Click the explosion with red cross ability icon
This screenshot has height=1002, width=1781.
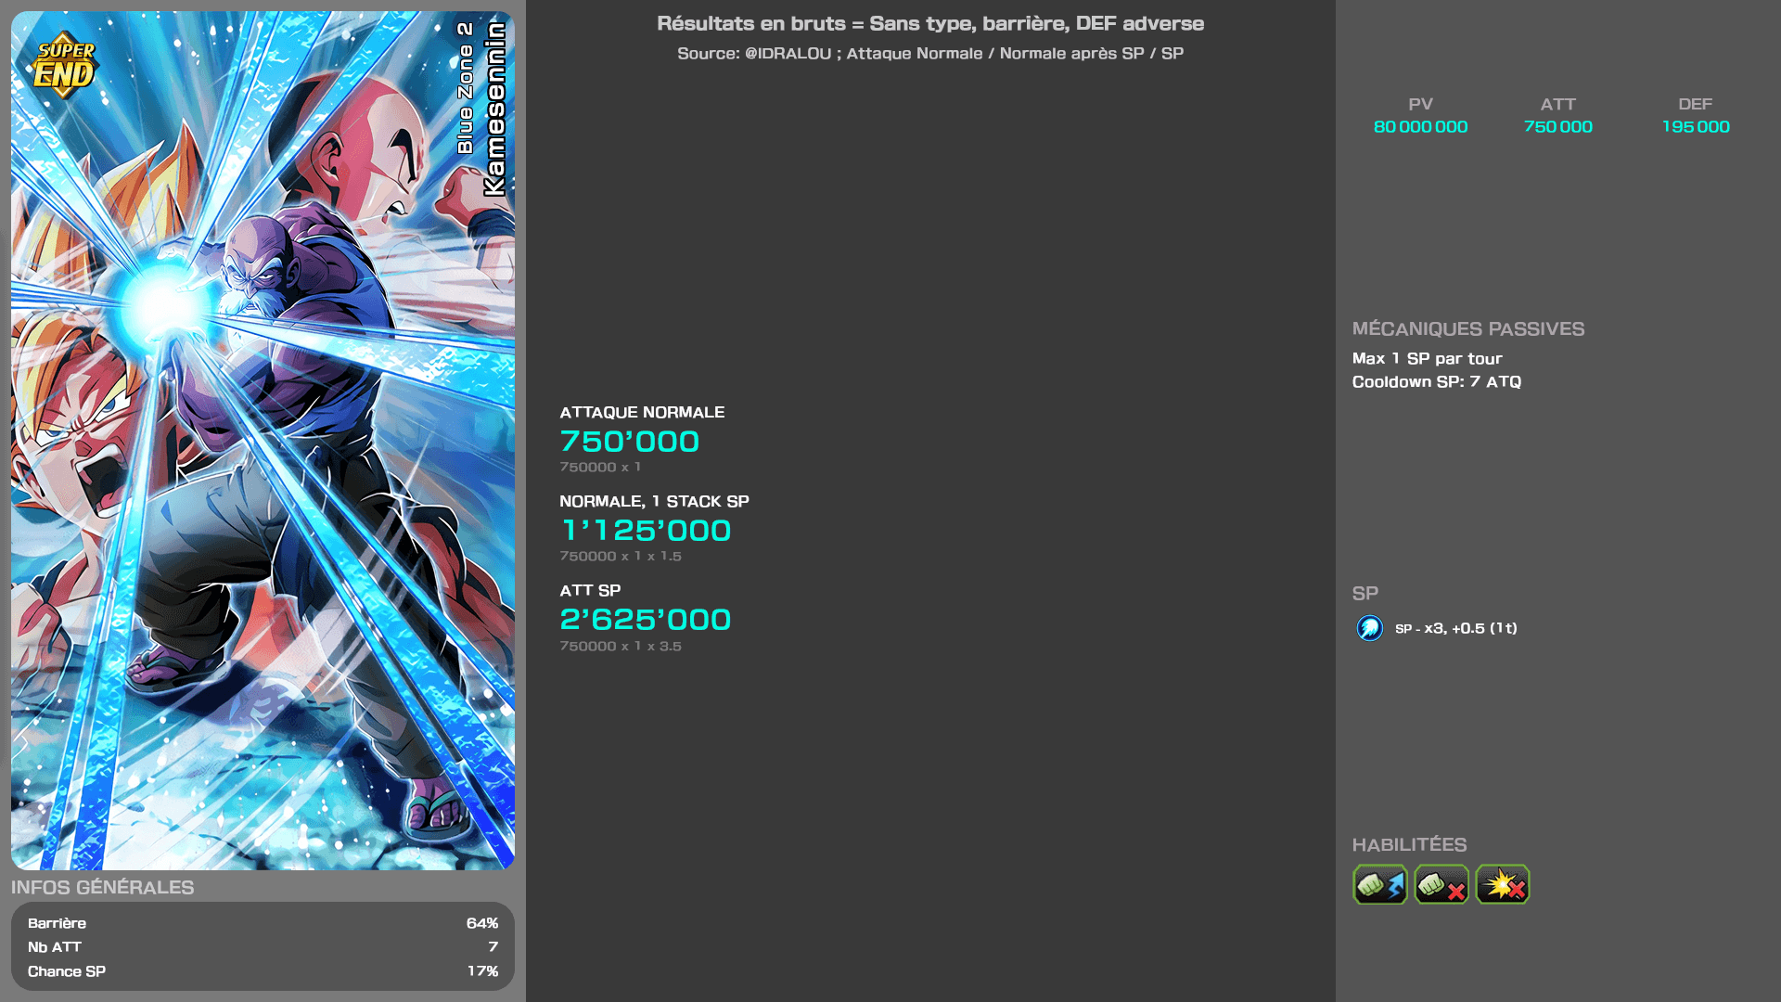click(x=1502, y=884)
